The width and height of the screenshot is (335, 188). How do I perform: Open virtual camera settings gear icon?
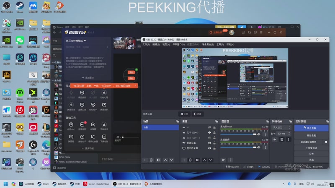point(326,142)
